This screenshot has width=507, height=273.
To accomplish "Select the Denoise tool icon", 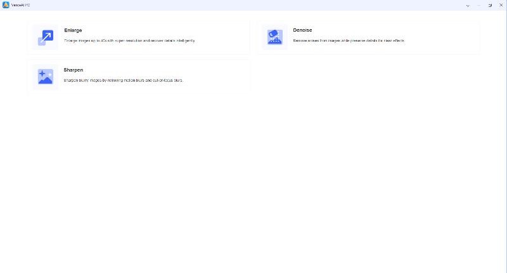I will 274,37.
